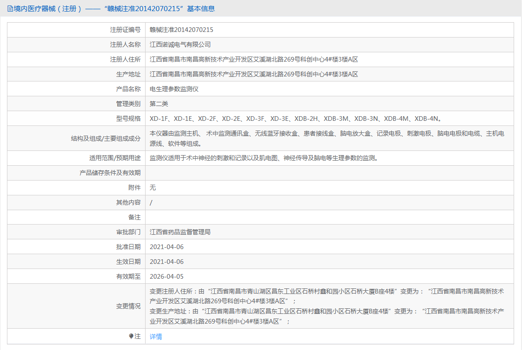Viewport: 522px width, 350px height.
Task: Click the 附件 label
Action: [x=134, y=188]
